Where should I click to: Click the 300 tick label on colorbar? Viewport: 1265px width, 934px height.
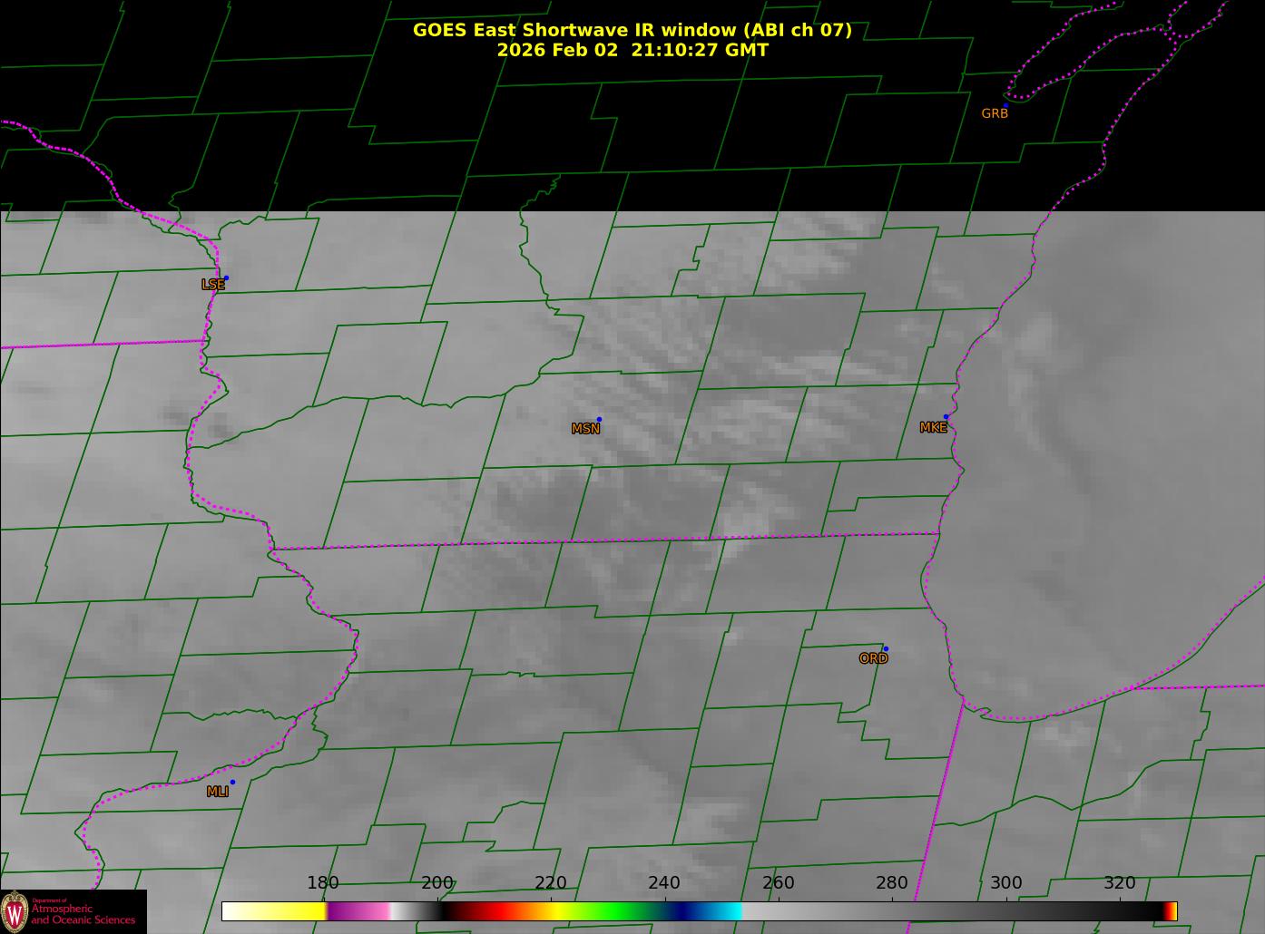1005,883
